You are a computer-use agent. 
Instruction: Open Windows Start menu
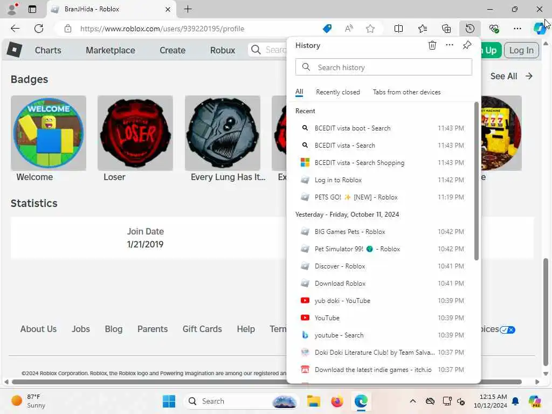point(169,401)
